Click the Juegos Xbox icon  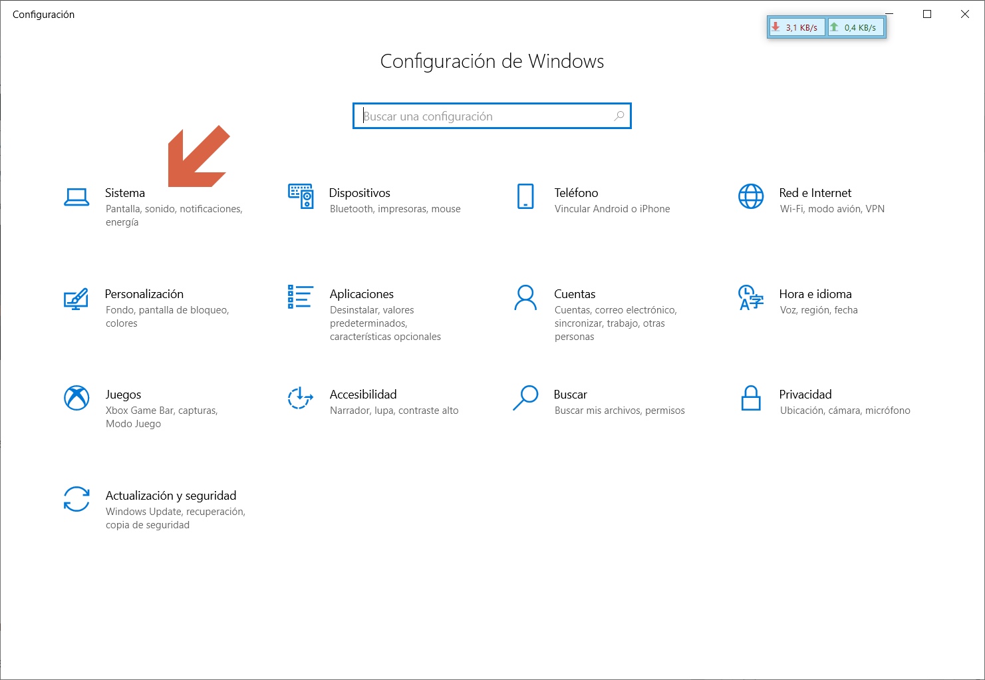pyautogui.click(x=76, y=398)
